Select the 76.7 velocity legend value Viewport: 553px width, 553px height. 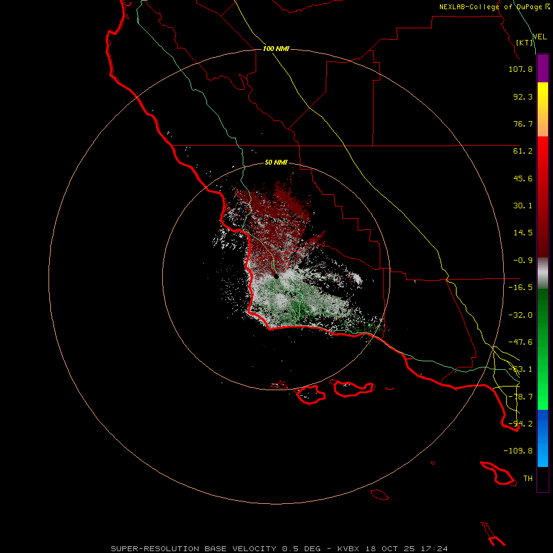(x=523, y=124)
